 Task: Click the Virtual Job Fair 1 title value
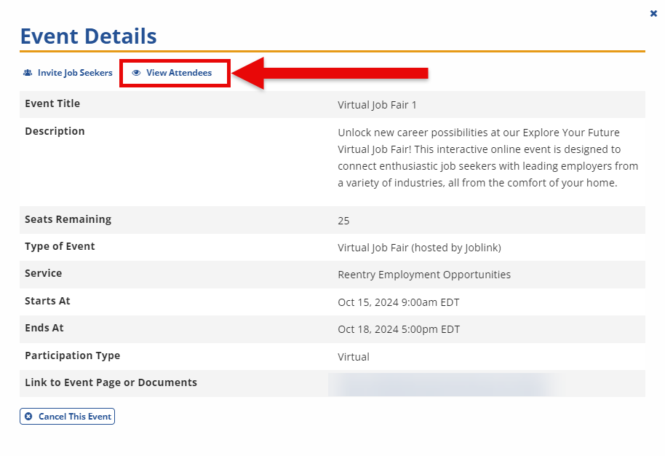tap(377, 105)
